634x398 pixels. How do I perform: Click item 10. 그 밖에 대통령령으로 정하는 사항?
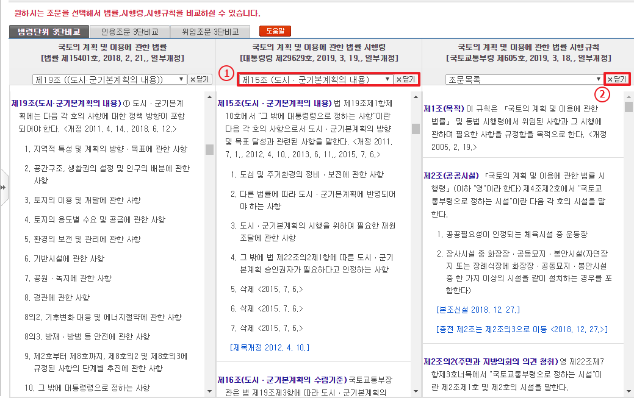[x=87, y=388]
